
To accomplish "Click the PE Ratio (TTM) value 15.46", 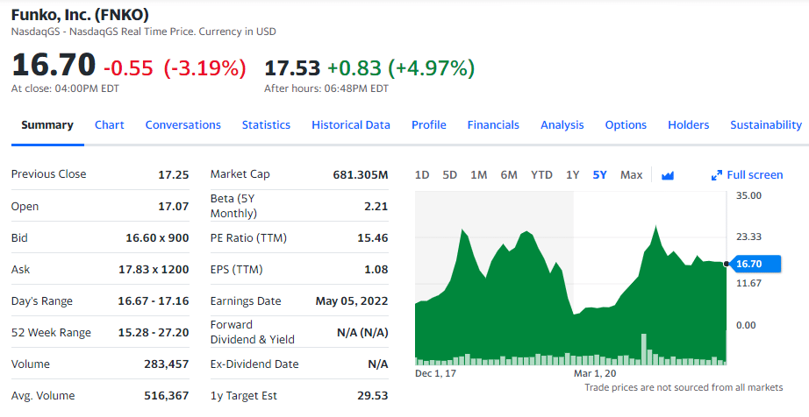I will [x=373, y=237].
